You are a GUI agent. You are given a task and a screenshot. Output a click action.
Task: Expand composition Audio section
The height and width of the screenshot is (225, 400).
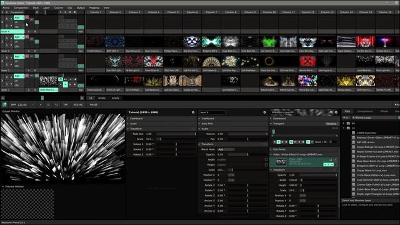click(162, 124)
